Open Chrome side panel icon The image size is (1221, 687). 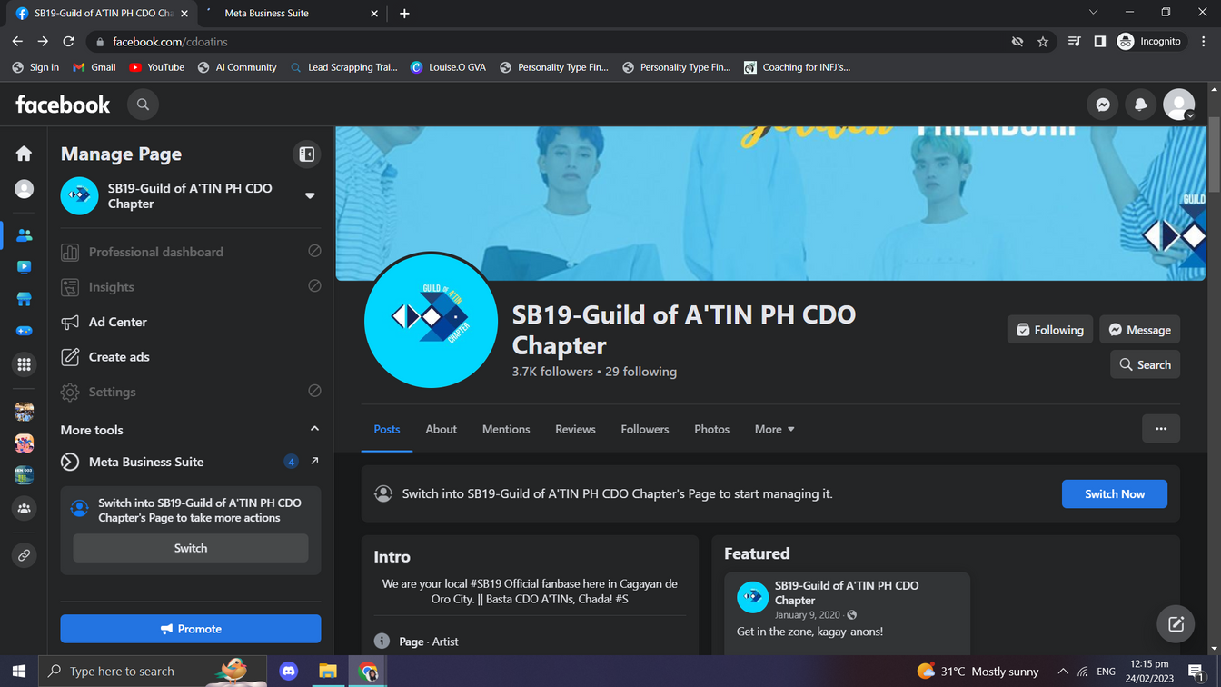(1099, 42)
